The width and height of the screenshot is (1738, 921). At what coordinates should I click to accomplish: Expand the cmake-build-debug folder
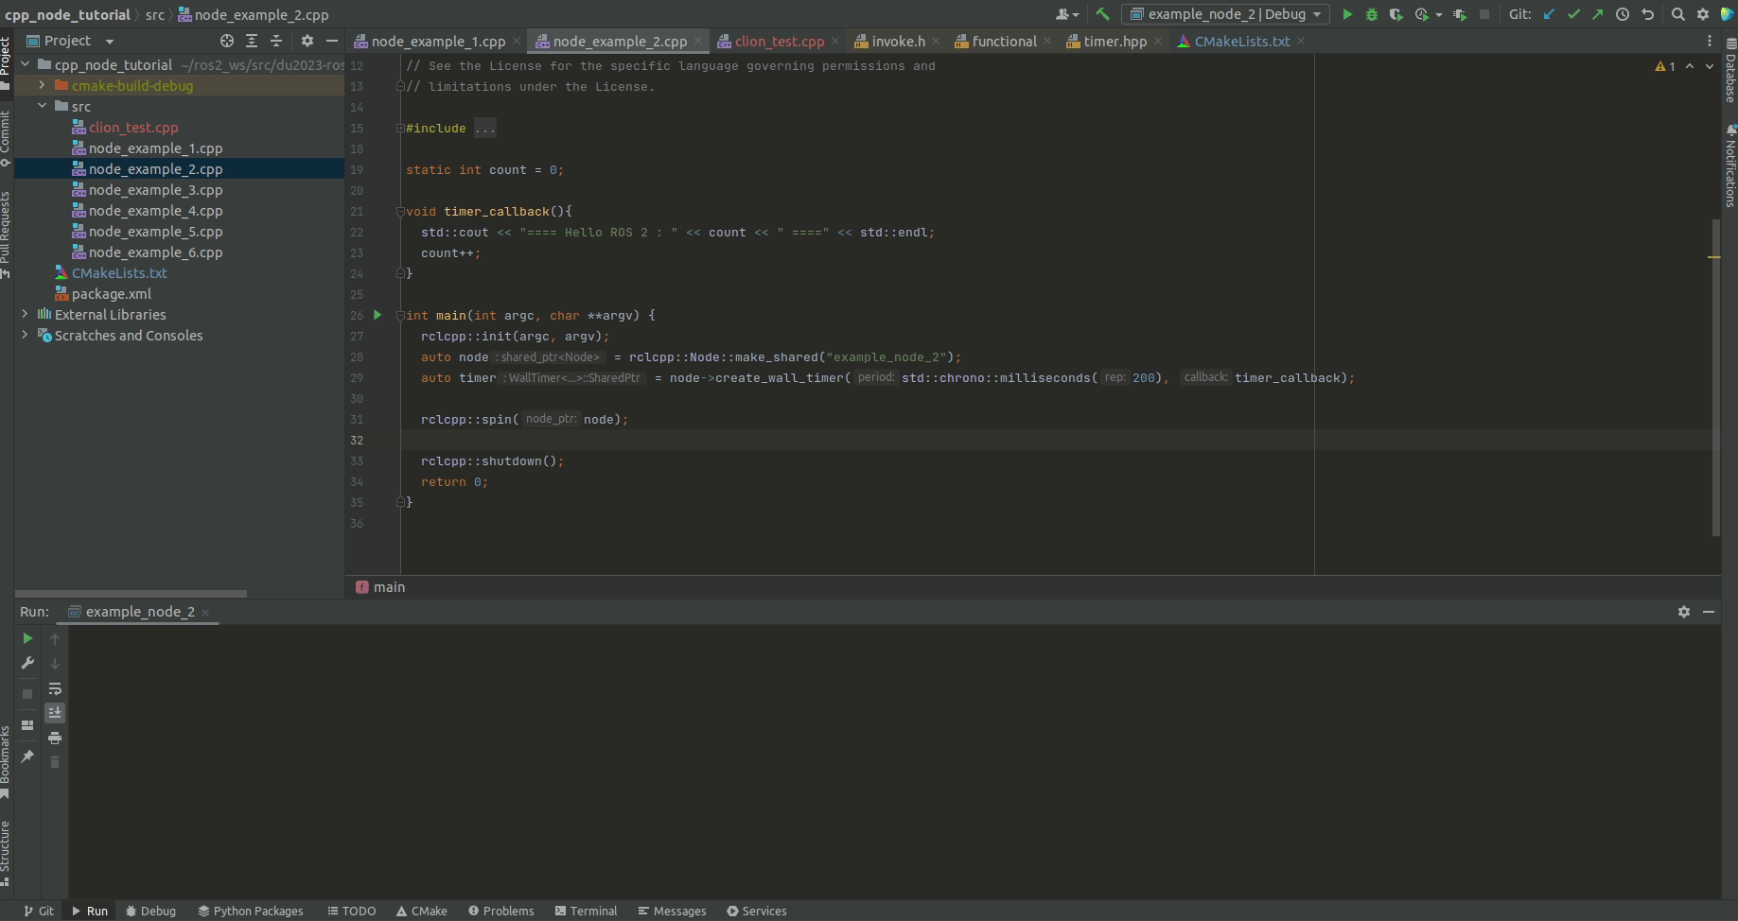43,85
